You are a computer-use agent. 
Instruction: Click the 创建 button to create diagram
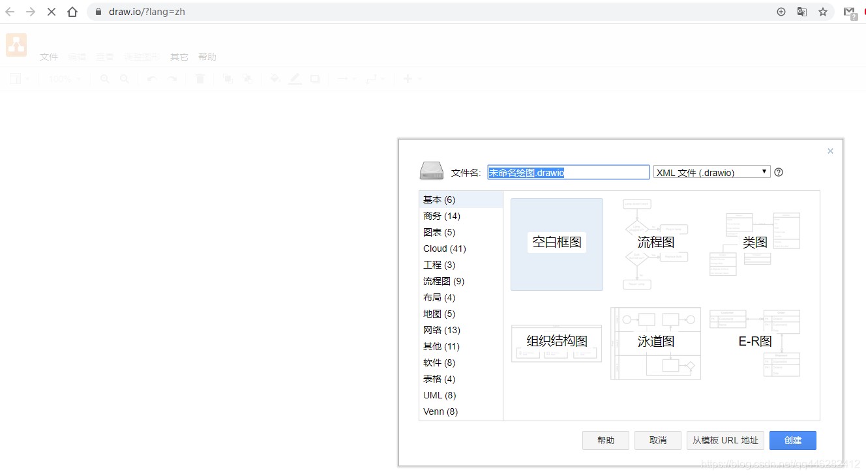click(x=792, y=440)
